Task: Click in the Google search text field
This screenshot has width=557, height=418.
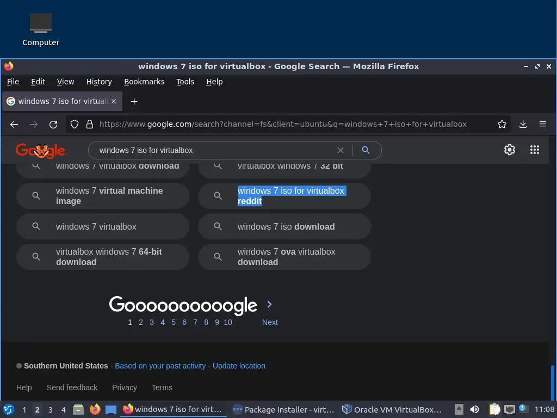Action: coord(213,150)
